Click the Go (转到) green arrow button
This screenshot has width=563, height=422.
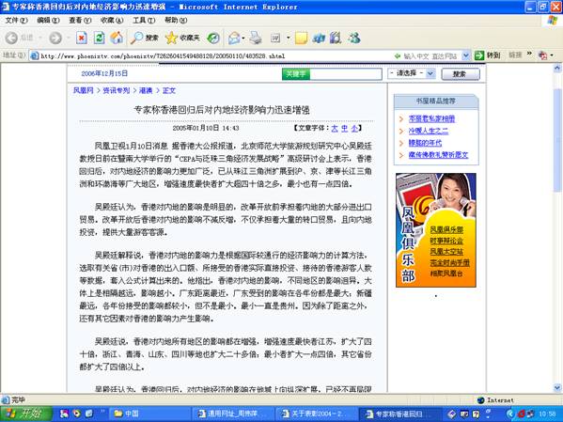[487, 55]
